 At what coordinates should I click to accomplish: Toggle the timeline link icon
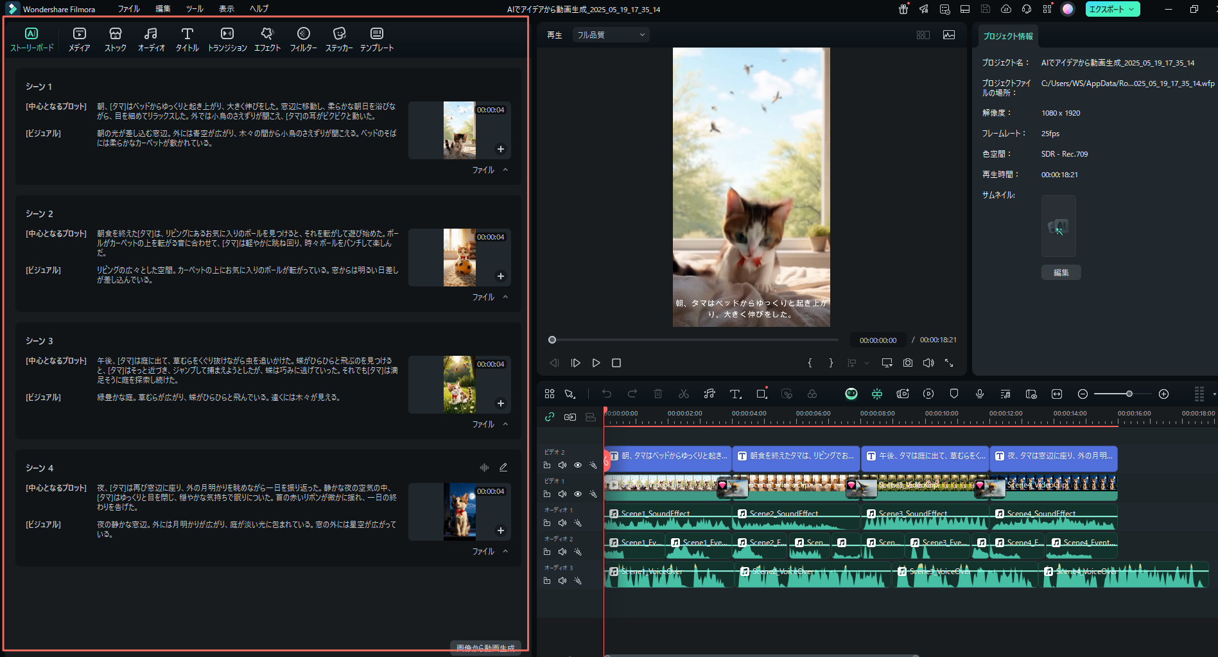550,417
